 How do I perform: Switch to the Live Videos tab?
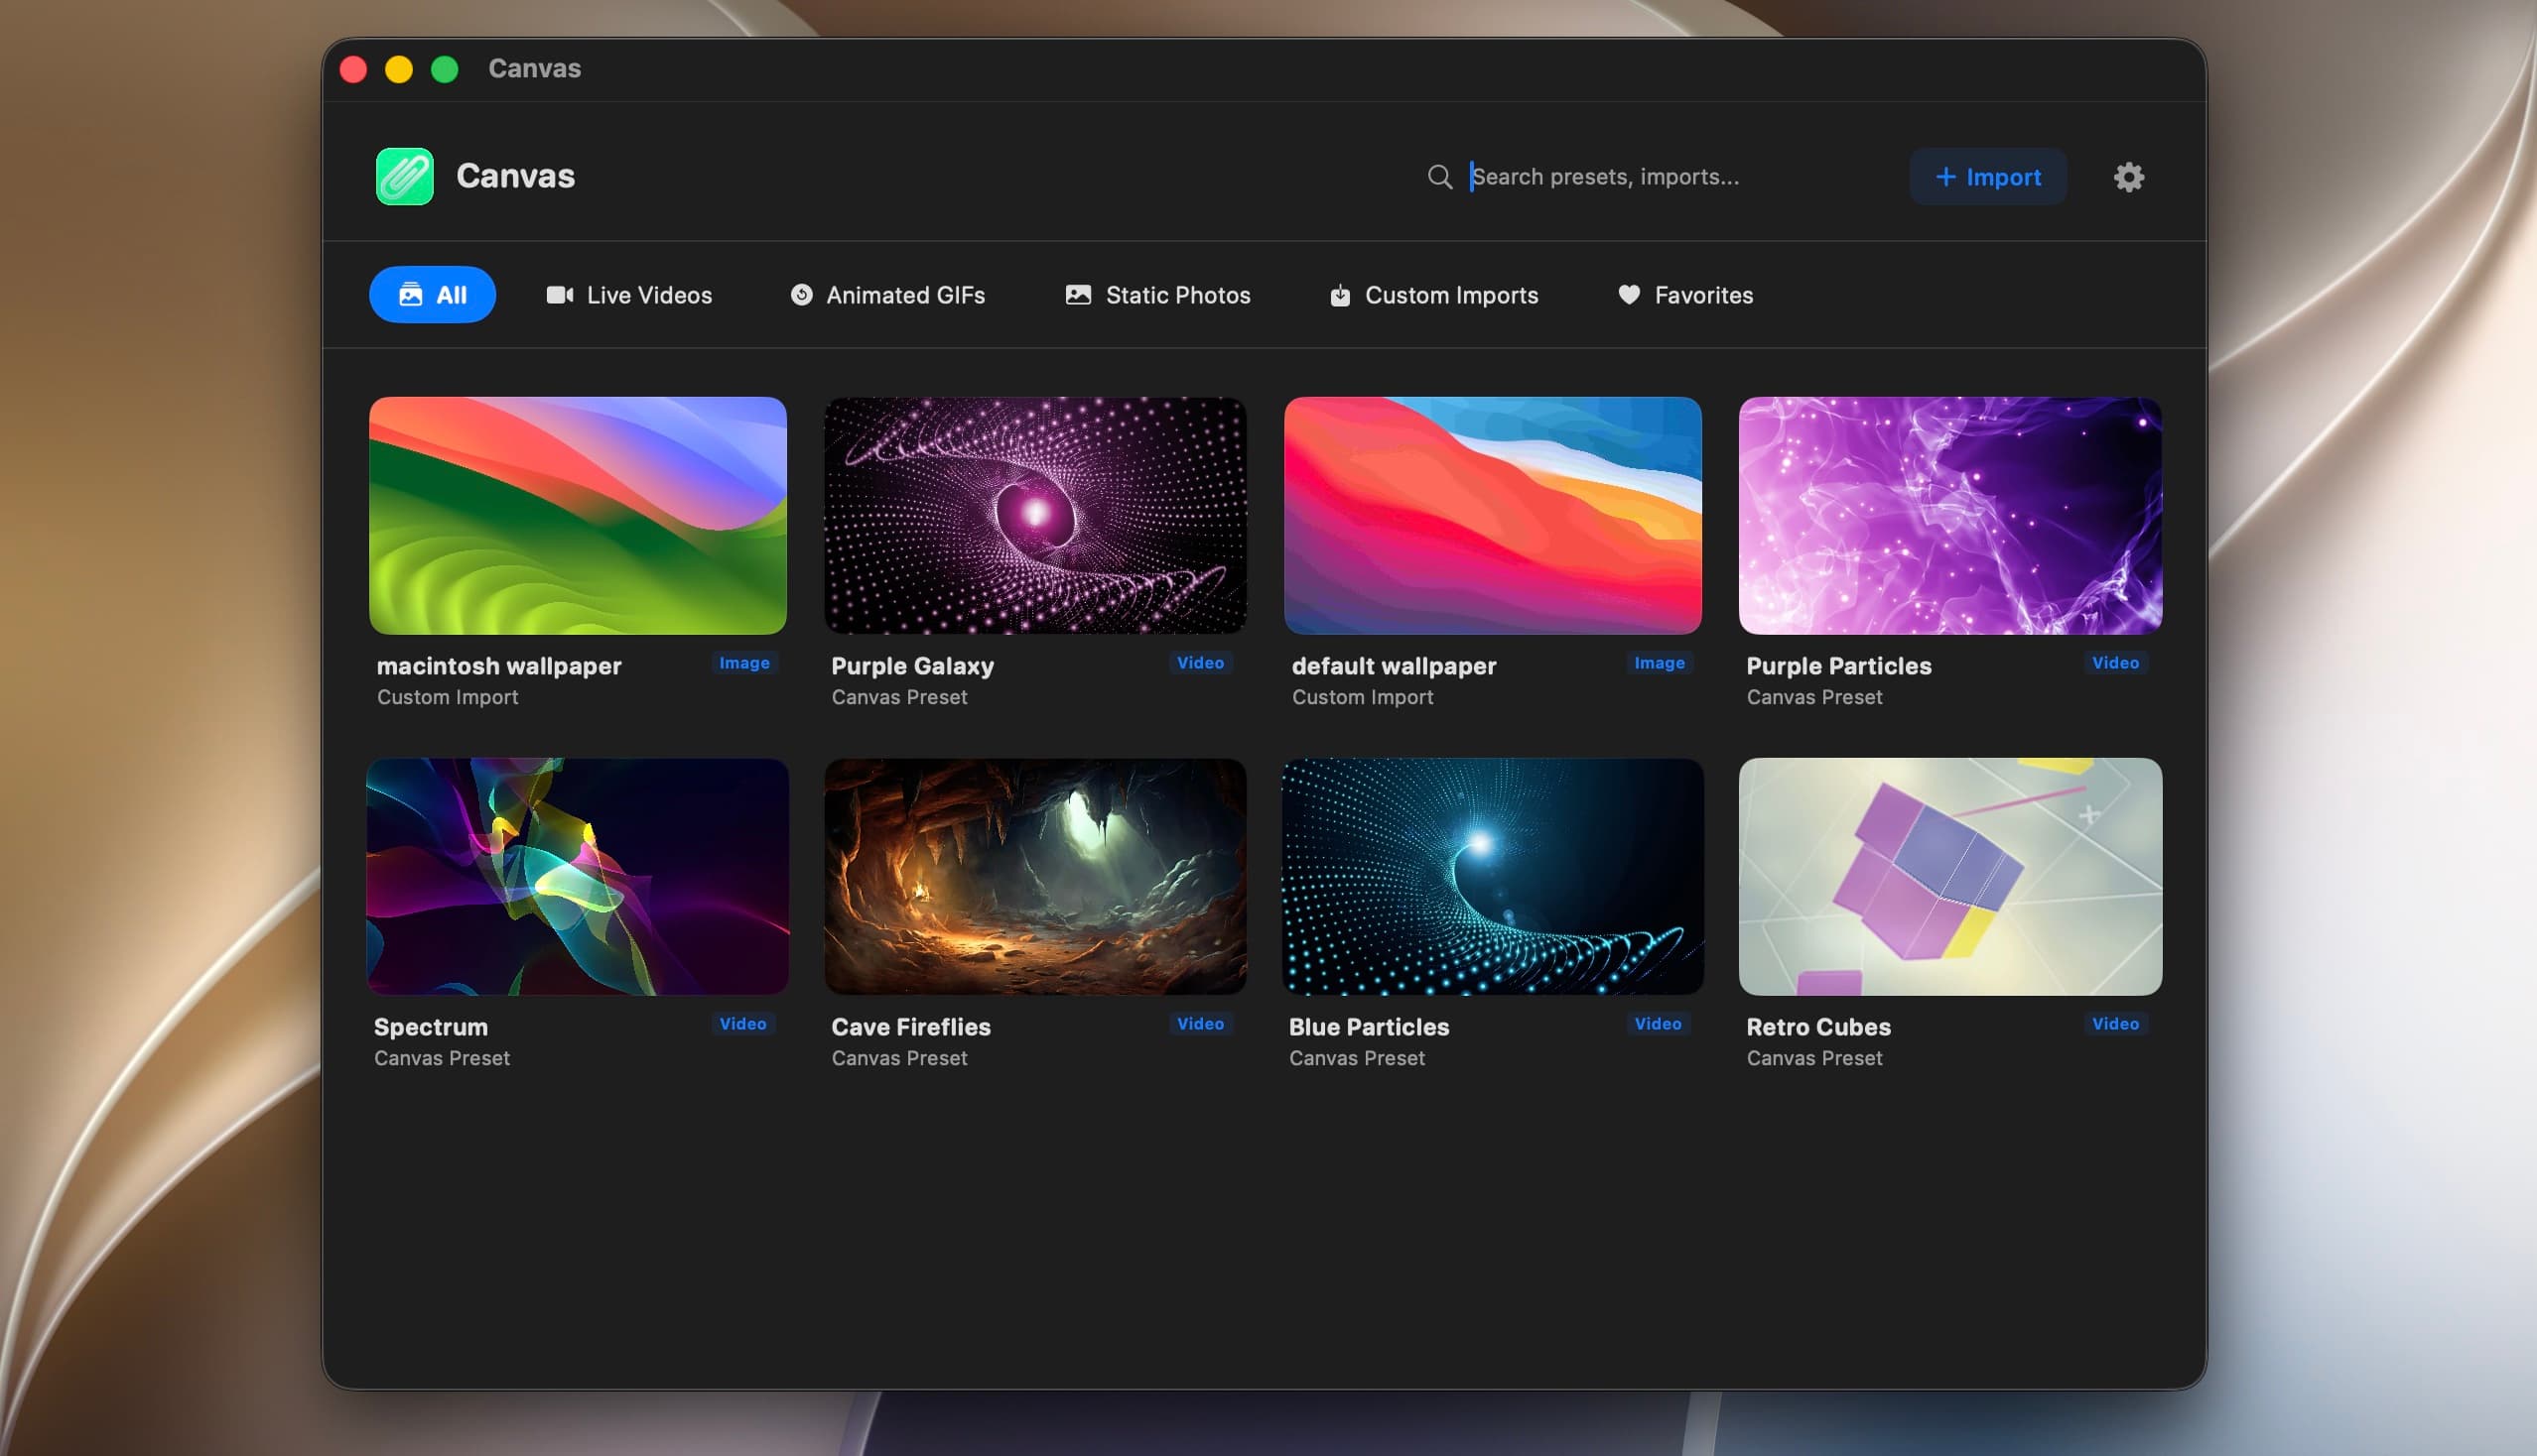point(629,295)
